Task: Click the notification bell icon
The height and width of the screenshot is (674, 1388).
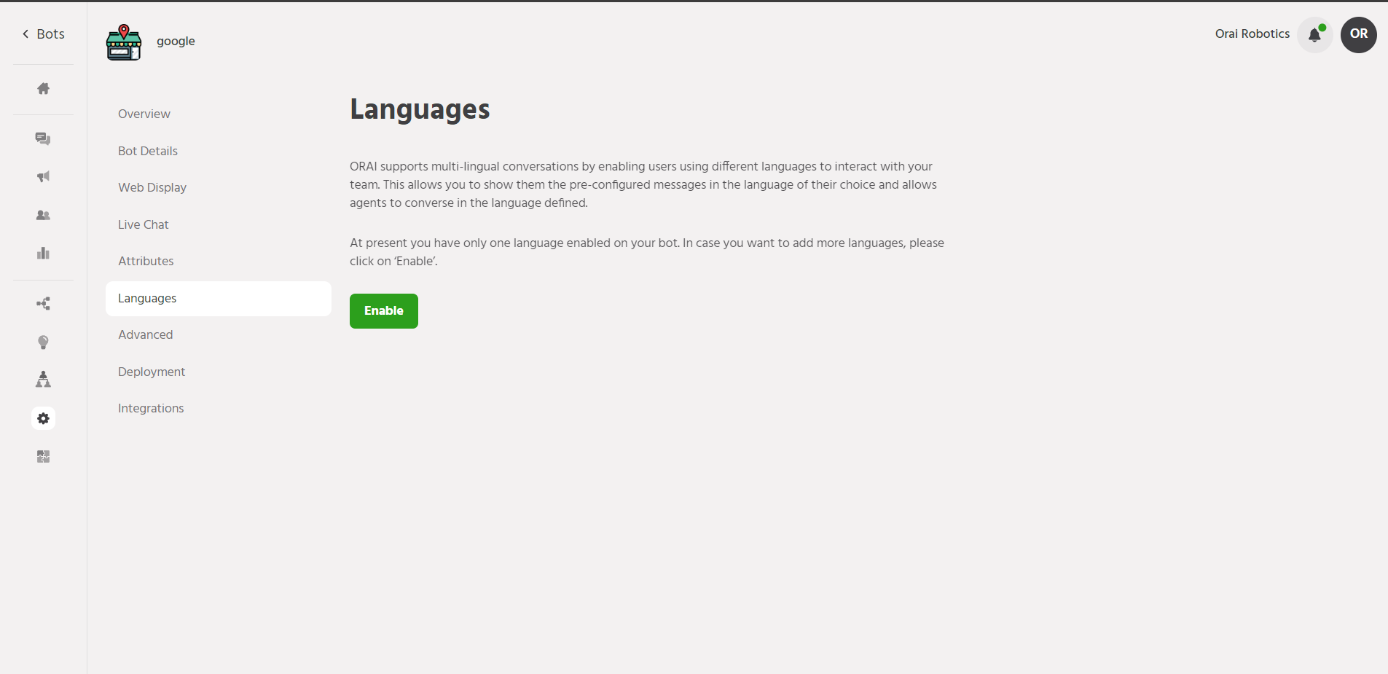Action: (x=1314, y=34)
